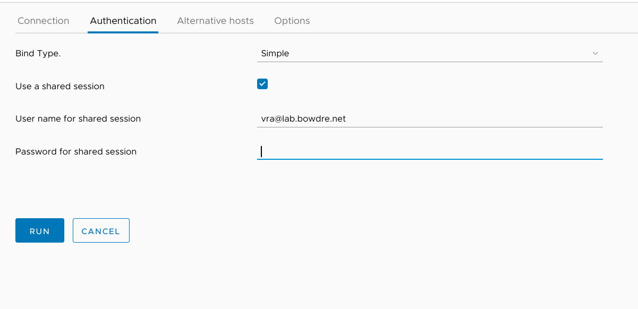Click the checkmark in the shared session box
Screen dimensions: 638x309
262,84
